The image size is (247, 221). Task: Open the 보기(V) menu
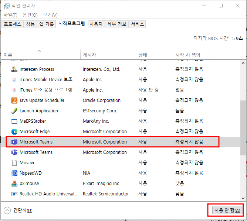(50, 15)
